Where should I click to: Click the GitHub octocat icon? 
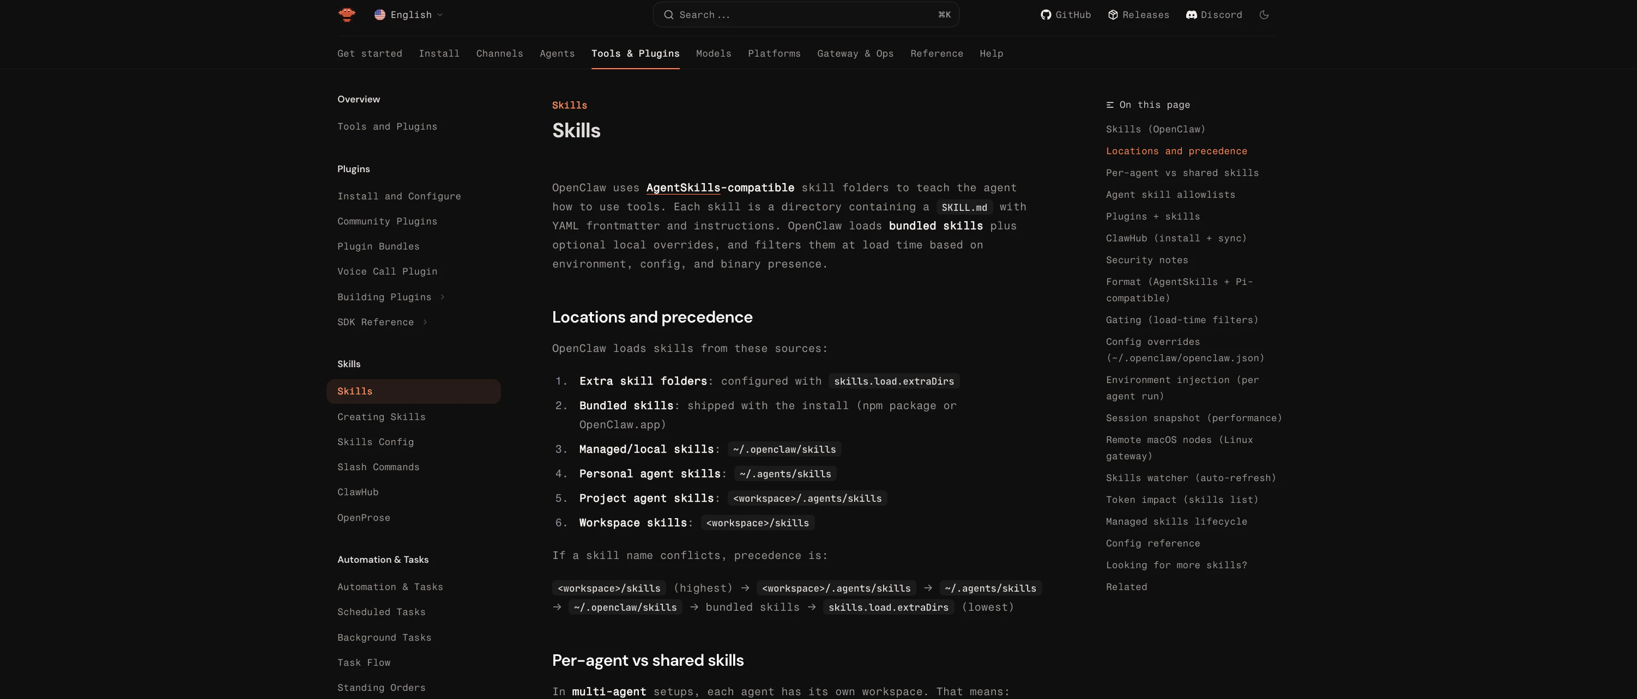coord(1046,15)
